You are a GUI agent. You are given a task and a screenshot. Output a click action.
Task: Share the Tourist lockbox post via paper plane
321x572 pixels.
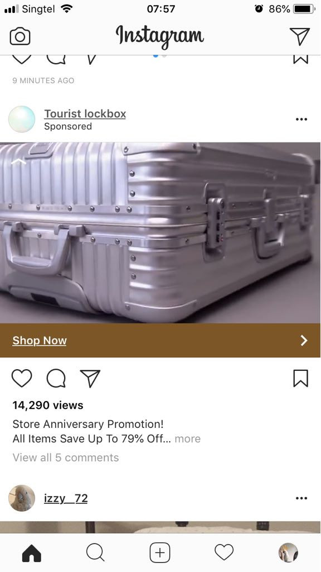point(90,378)
